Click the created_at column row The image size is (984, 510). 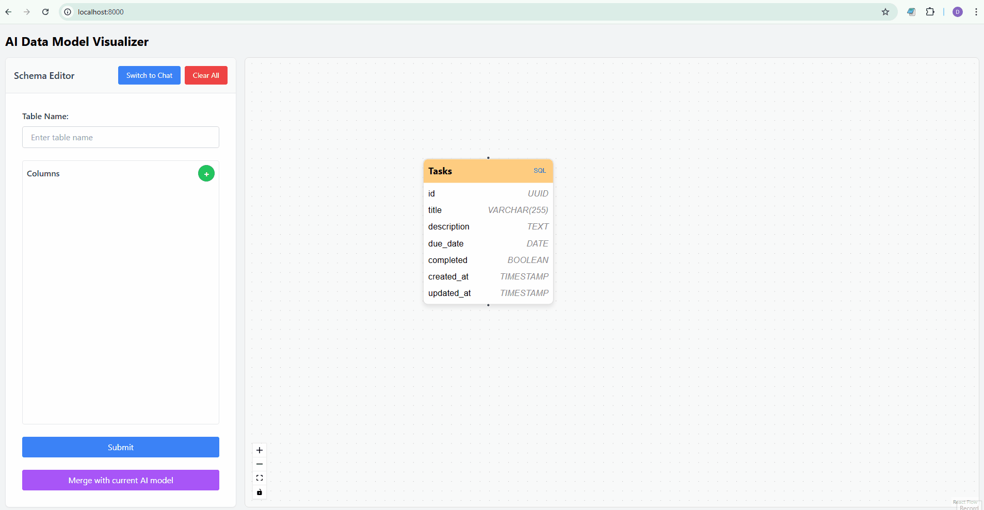488,276
